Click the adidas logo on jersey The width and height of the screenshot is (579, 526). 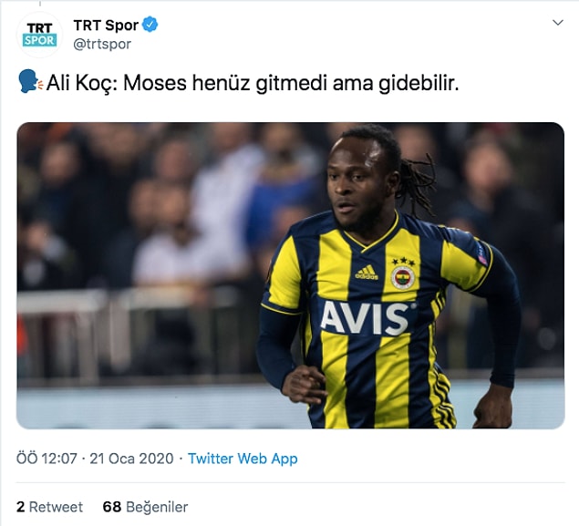pos(367,273)
